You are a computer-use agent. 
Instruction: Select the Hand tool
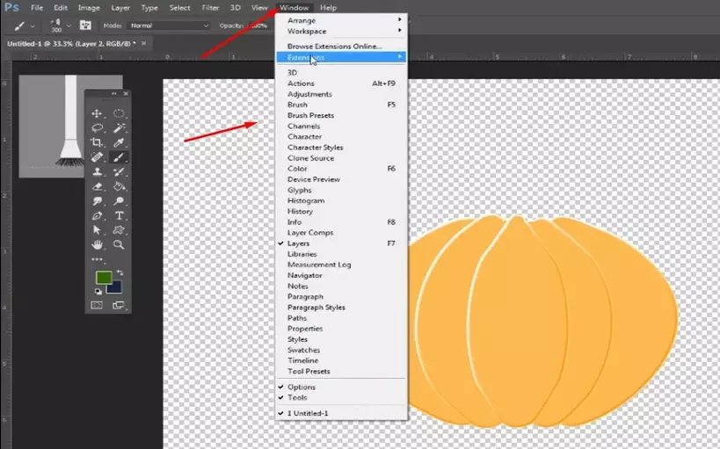point(97,244)
